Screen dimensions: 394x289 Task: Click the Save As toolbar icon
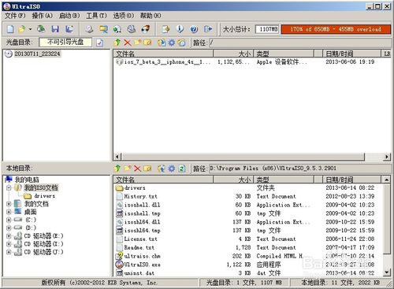coord(69,29)
